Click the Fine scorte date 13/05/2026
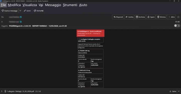Screen dimensions: 181x94 coord(95,65)
